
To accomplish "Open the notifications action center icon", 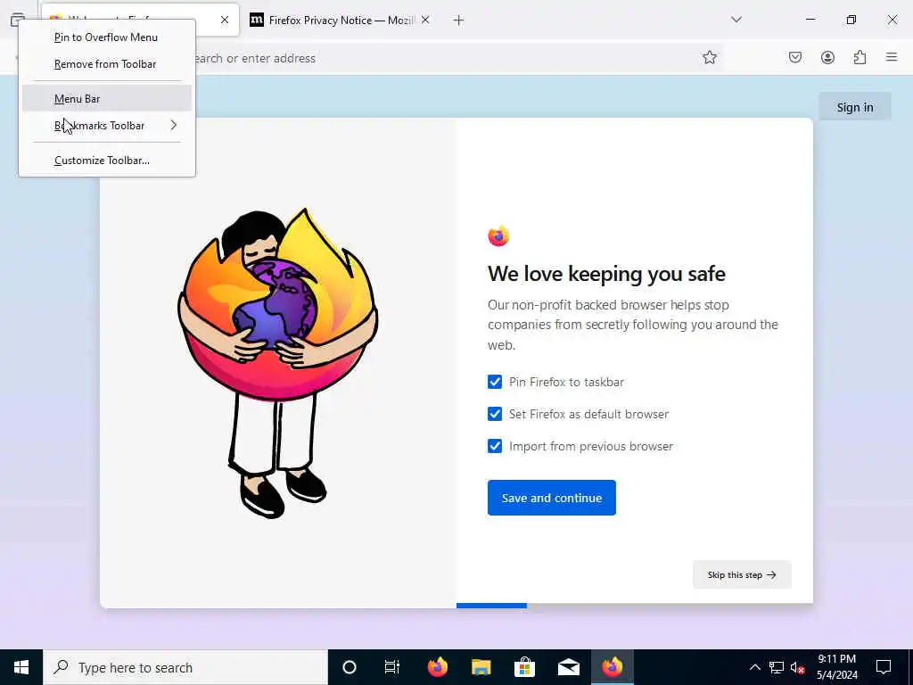I will click(x=884, y=667).
